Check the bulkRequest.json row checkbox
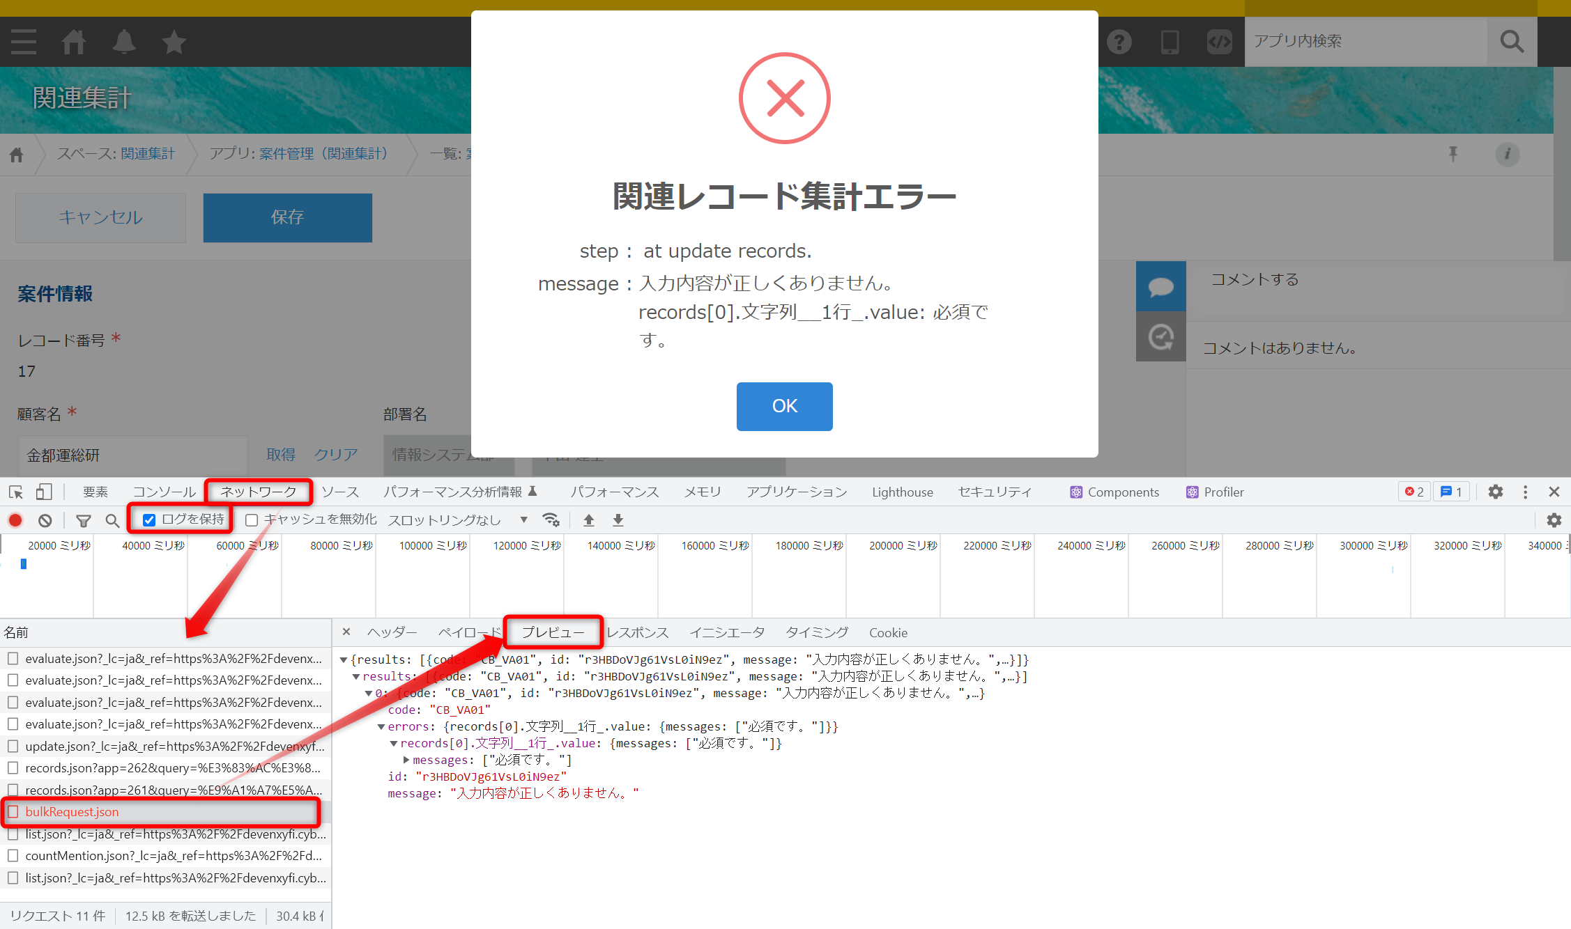 (x=13, y=812)
